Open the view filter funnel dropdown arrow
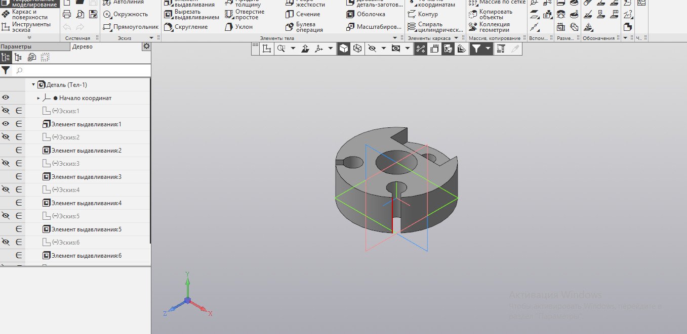The image size is (687, 334). pyautogui.click(x=488, y=49)
